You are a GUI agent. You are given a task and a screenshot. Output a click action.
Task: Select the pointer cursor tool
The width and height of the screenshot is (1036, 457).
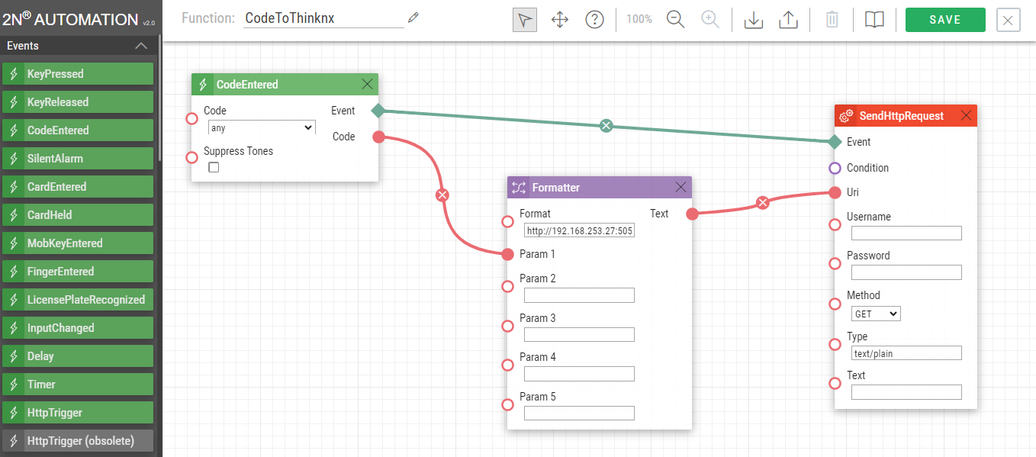[524, 20]
